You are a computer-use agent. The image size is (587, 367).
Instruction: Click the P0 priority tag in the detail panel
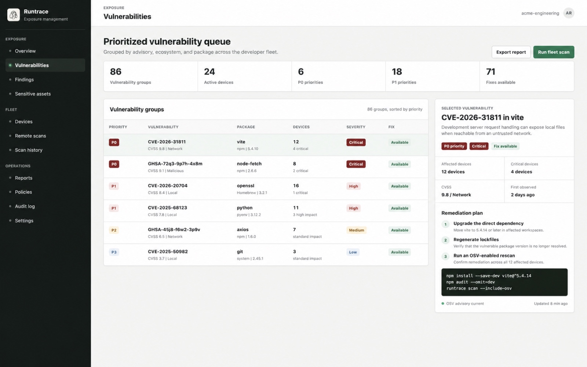pos(454,146)
